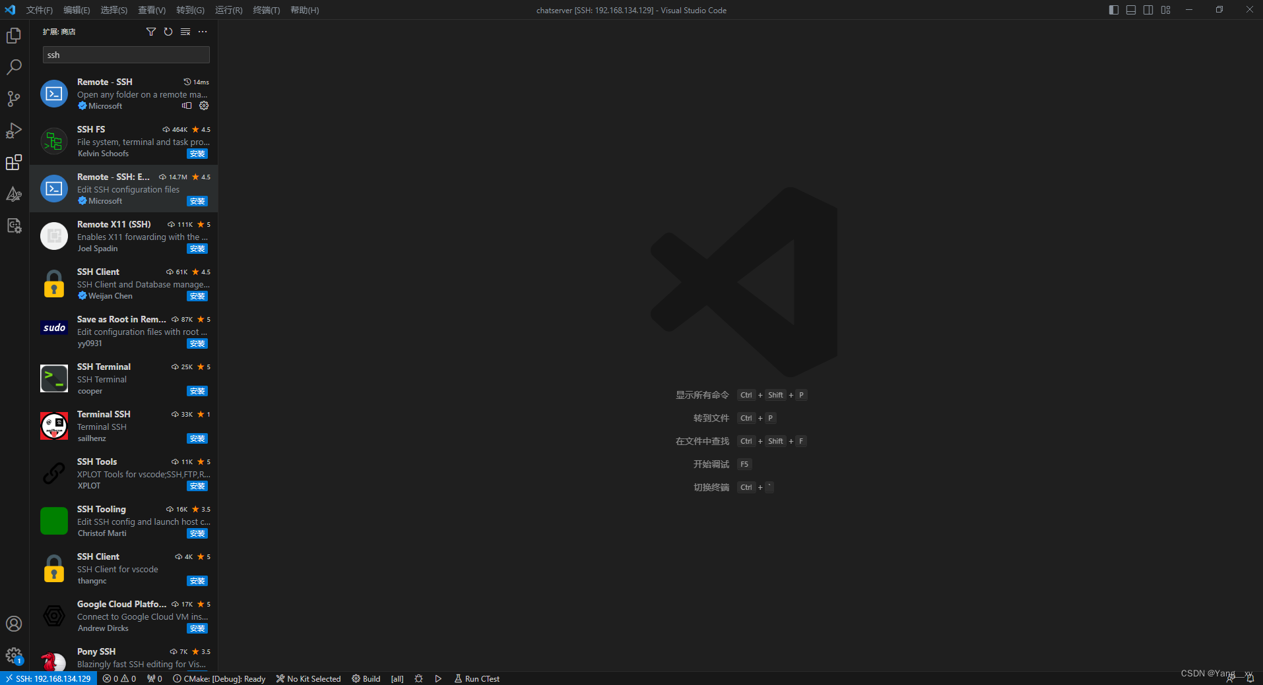Change [all] build target in status bar
The width and height of the screenshot is (1263, 685).
coord(397,678)
